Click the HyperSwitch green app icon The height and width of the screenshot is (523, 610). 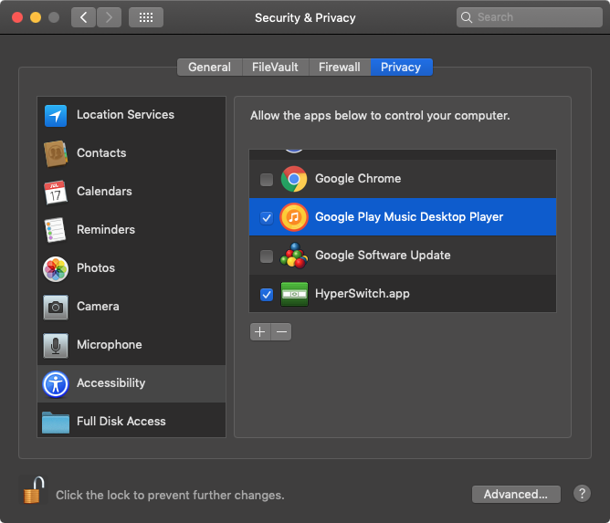[x=294, y=294]
